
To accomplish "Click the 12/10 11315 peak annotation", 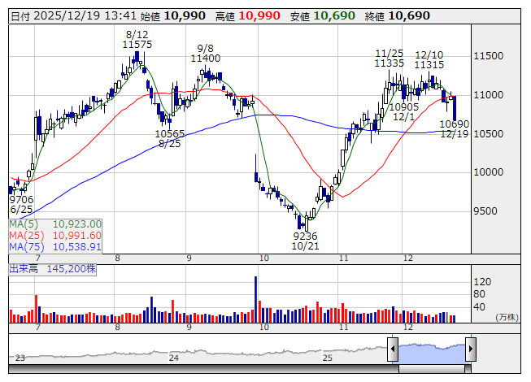I will click(x=429, y=59).
